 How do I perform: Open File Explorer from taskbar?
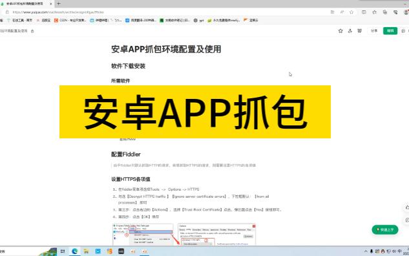click(x=86, y=251)
